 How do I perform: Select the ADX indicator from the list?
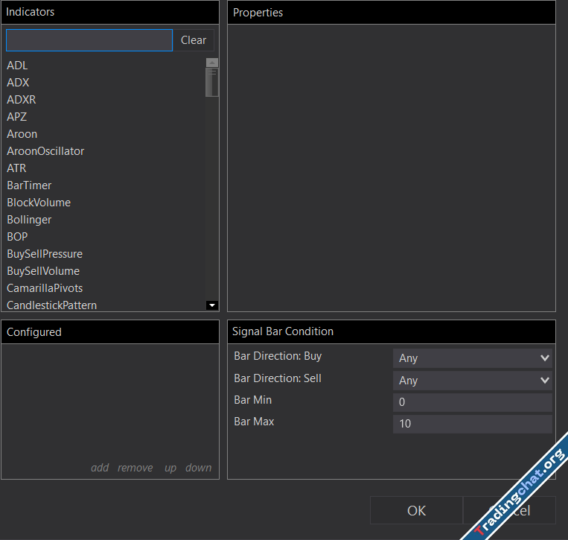(18, 83)
